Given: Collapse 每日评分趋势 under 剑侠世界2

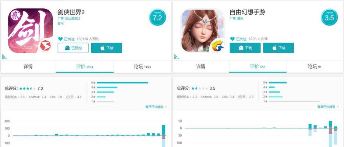Looking at the screenshot, I should pyautogui.click(x=156, y=107).
